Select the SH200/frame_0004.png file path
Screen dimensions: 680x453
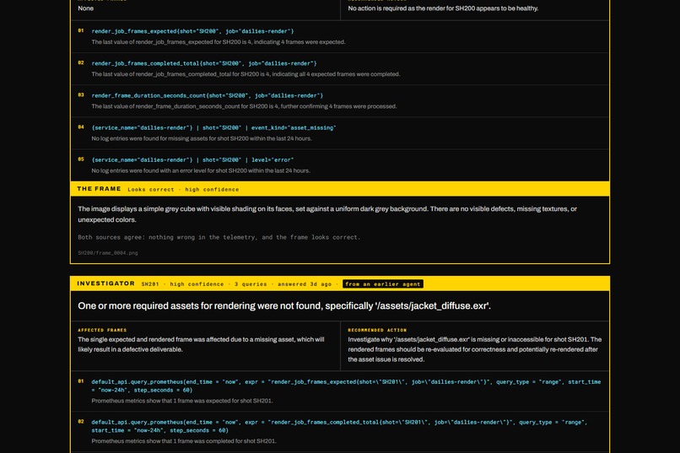(x=107, y=253)
